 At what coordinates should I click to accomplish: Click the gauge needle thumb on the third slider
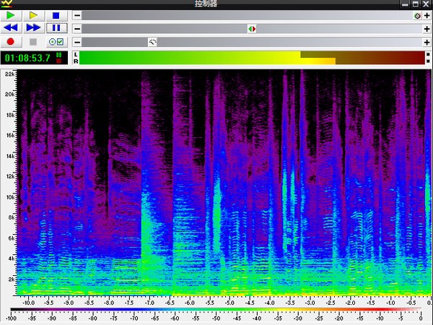tap(152, 43)
